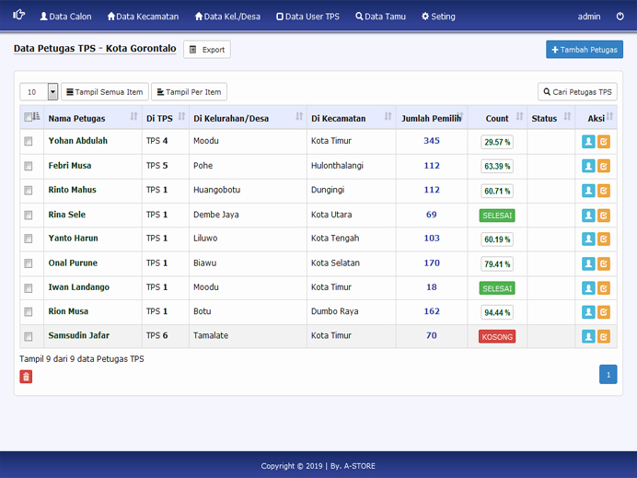Click the red trash delete icon
The width and height of the screenshot is (637, 478).
tap(26, 377)
